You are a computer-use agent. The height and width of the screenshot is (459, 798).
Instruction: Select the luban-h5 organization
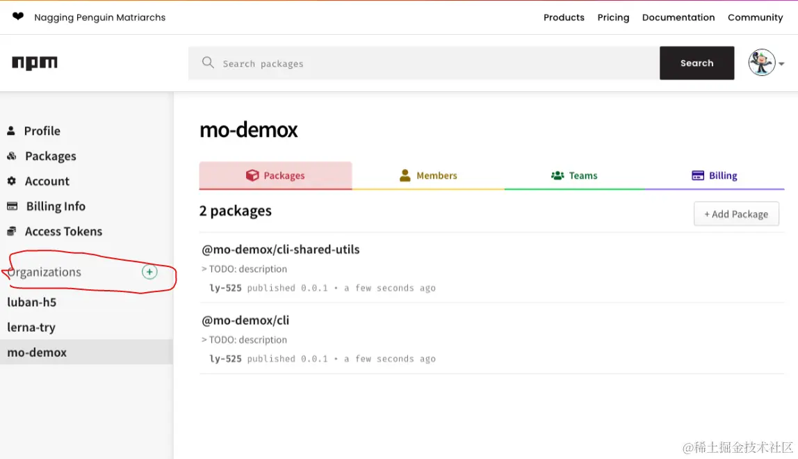click(31, 302)
